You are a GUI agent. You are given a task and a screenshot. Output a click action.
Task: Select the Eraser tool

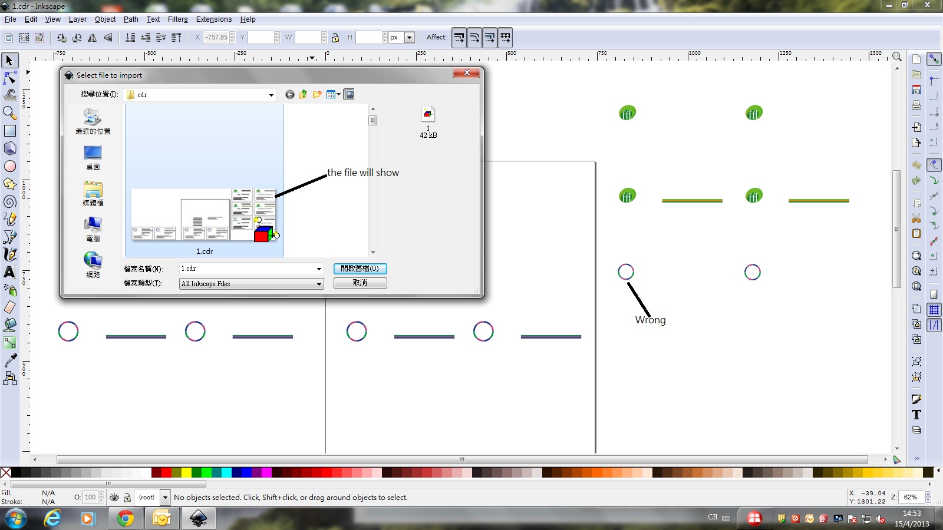coord(9,307)
